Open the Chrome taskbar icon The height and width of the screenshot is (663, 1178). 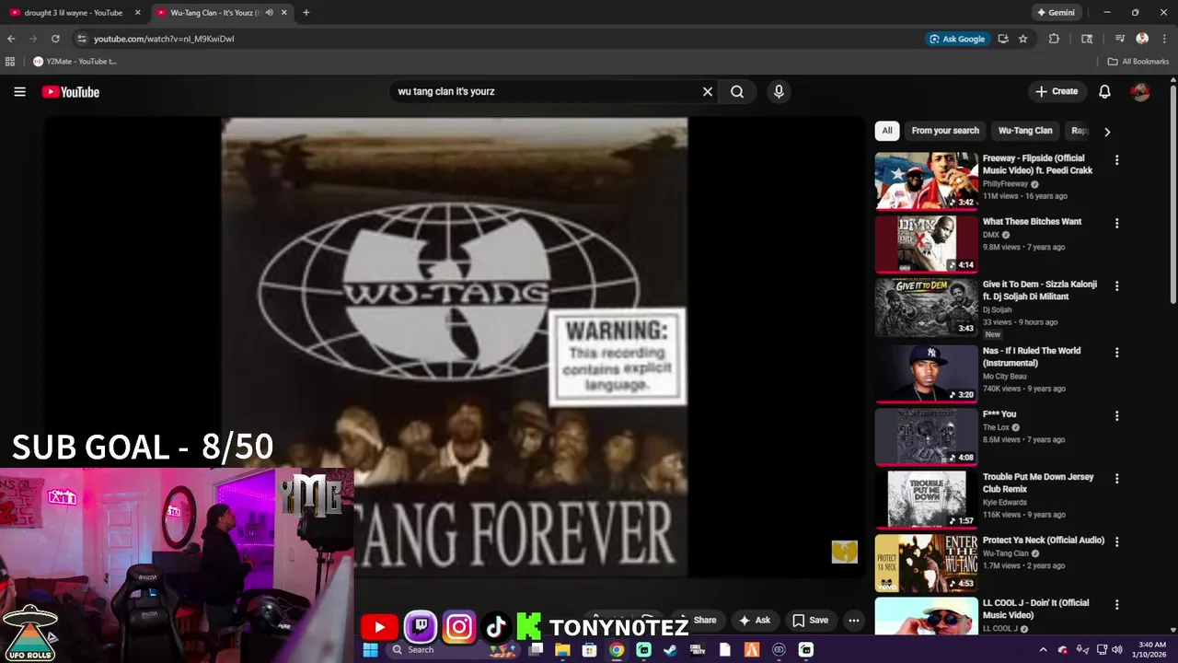617,650
